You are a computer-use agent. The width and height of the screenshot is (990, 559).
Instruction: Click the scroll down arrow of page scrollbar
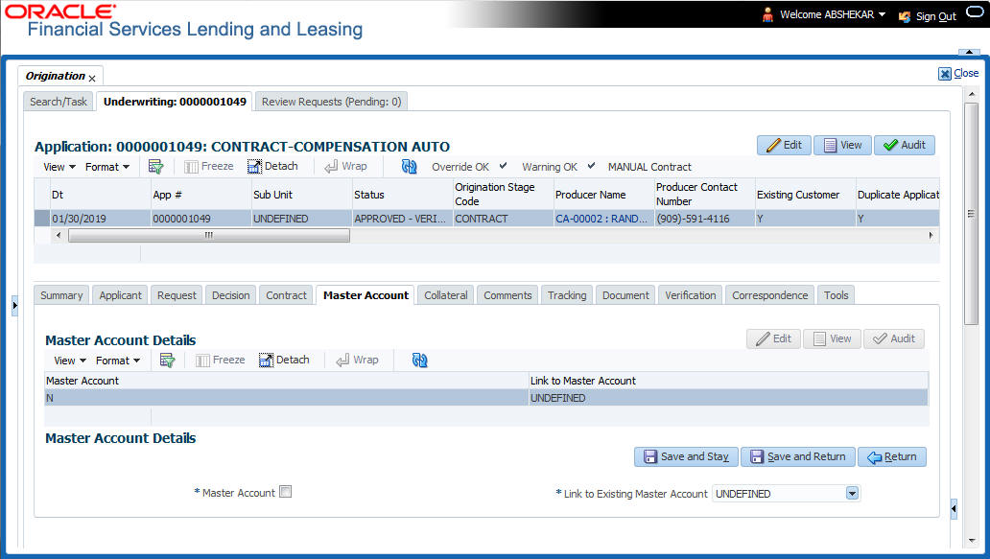point(971,541)
